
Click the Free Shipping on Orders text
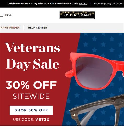tap(109, 4)
